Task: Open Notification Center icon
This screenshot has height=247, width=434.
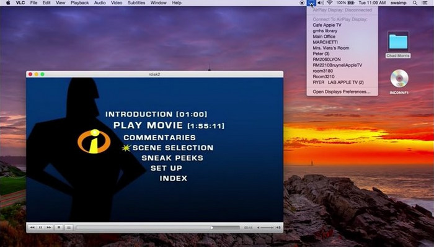Action: (424, 2)
